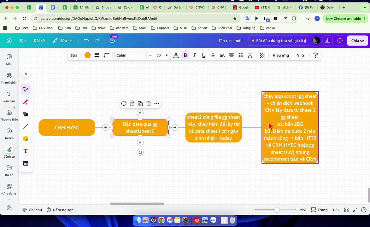Click New Chrome available update button

[345, 18]
